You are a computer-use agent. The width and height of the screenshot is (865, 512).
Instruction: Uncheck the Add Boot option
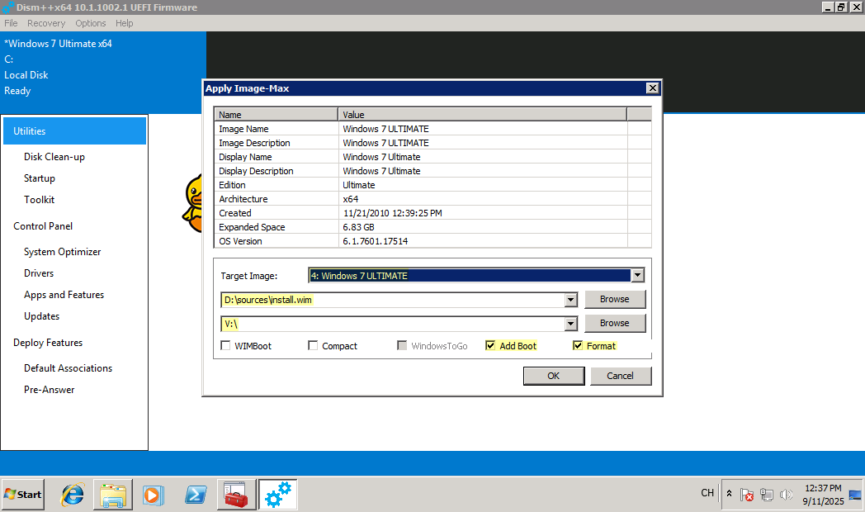pyautogui.click(x=490, y=346)
